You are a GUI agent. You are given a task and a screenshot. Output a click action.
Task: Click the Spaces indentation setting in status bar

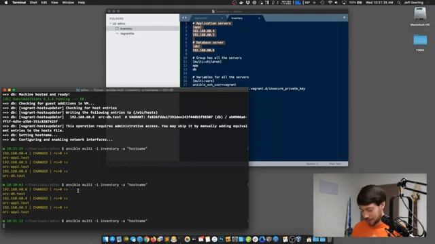312,164
